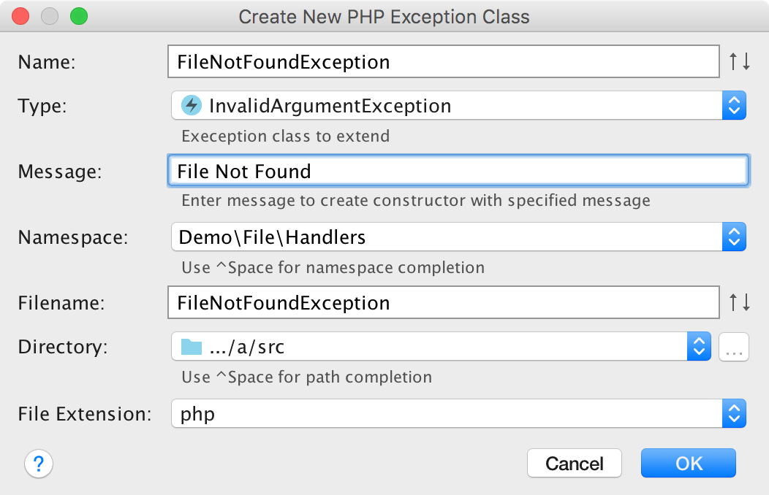Click into the Message text field
Screen dimensions: 769x495
(457, 172)
